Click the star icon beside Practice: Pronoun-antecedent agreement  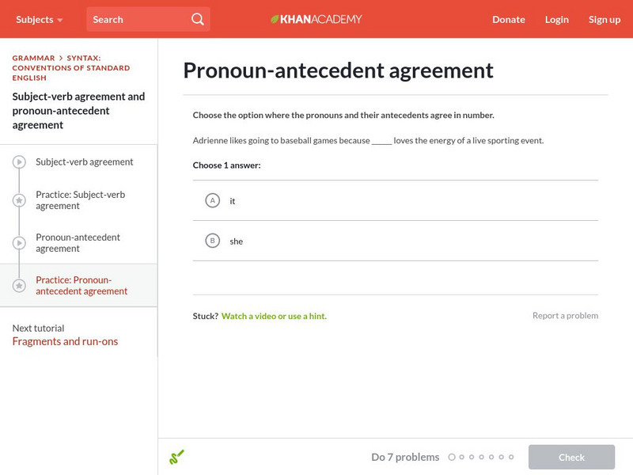tap(19, 286)
